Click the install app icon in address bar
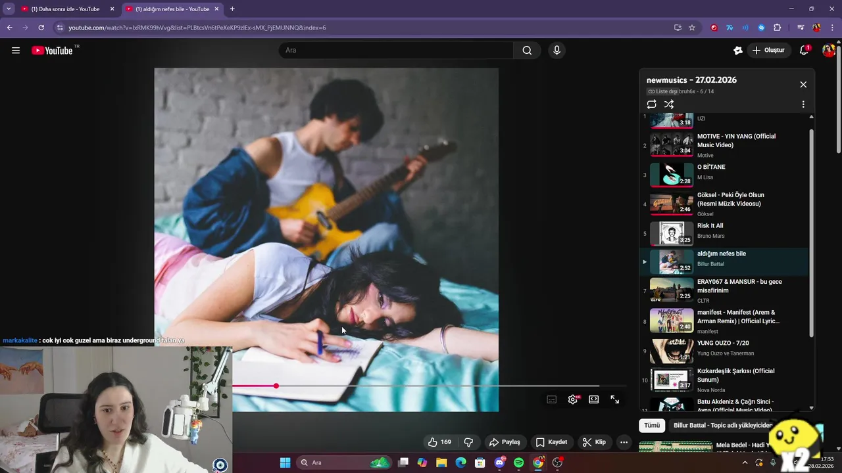The width and height of the screenshot is (842, 473). [x=678, y=28]
